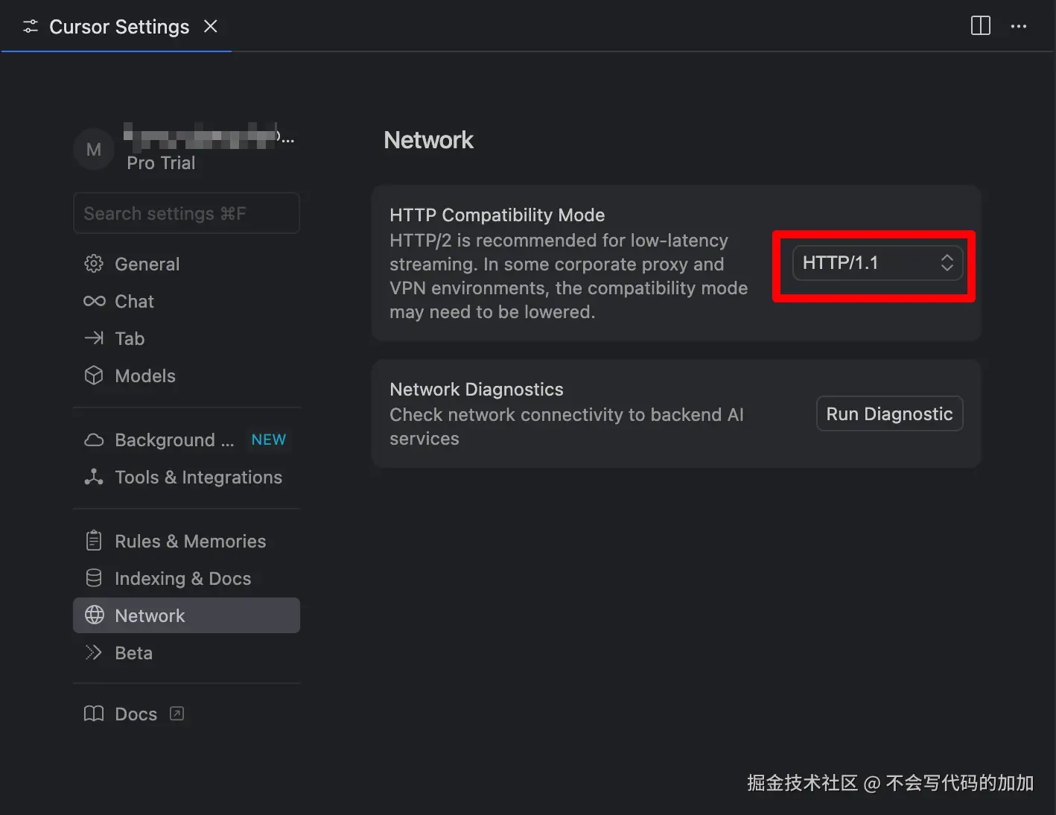Viewport: 1056px width, 815px height.
Task: Click the 'Check network connectivity' description text
Action: tap(567, 426)
